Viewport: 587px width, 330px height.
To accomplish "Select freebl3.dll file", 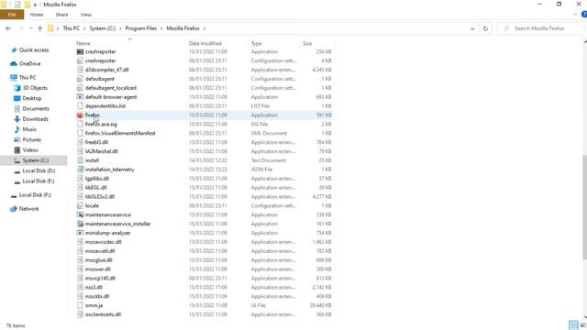I will 96,142.
